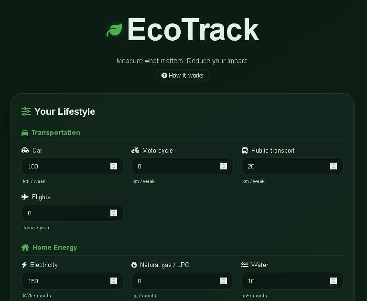The height and width of the screenshot is (301, 367).
Task: Click the EcoTrack leaf logo icon
Action: coord(114,30)
